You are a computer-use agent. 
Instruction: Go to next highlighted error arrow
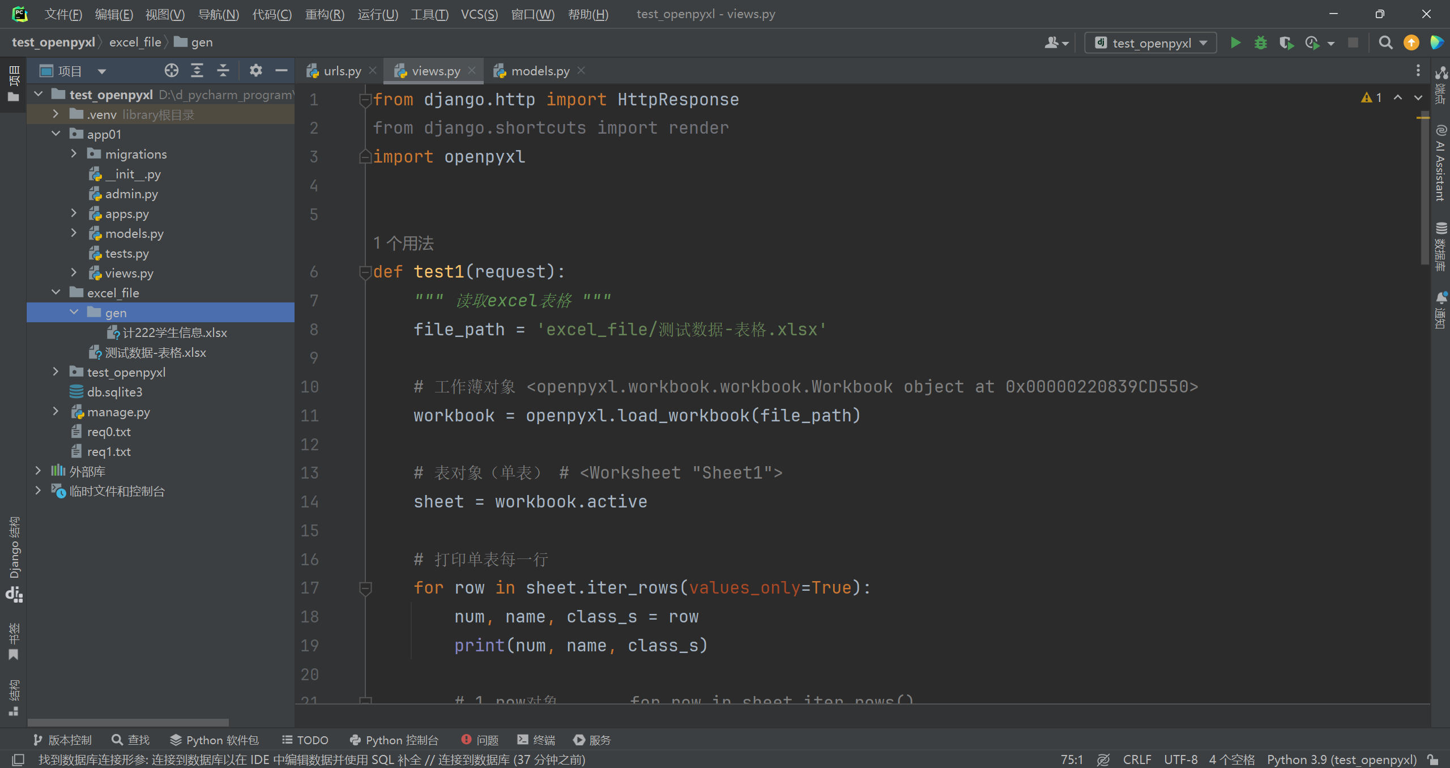(x=1418, y=98)
